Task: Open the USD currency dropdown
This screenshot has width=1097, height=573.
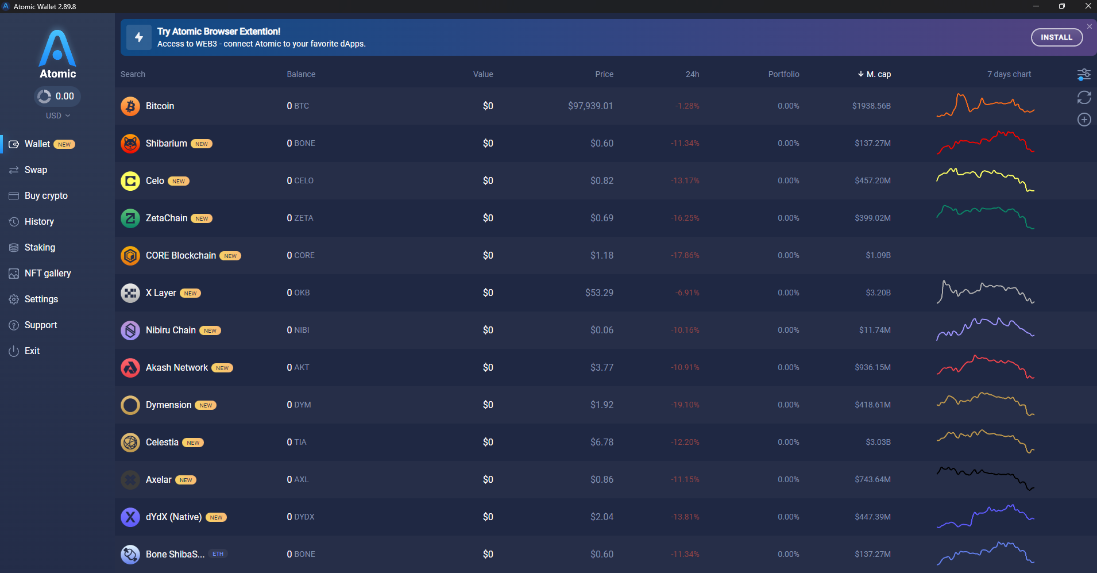Action: (x=58, y=116)
